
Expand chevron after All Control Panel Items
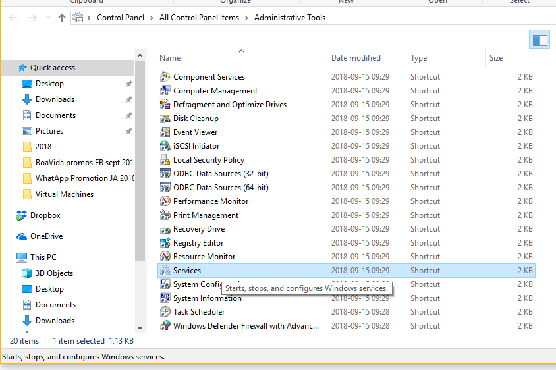point(246,18)
